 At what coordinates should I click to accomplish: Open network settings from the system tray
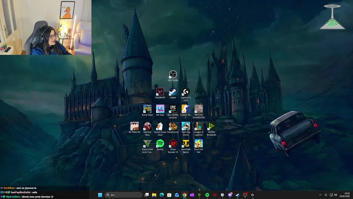tap(331, 195)
